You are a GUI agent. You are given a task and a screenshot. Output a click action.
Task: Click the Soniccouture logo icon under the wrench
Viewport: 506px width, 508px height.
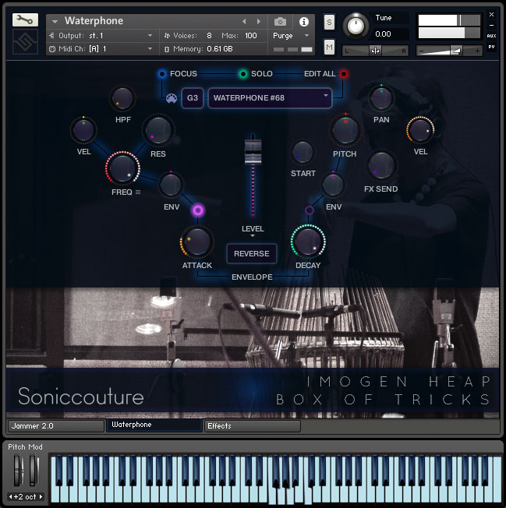pyautogui.click(x=25, y=42)
